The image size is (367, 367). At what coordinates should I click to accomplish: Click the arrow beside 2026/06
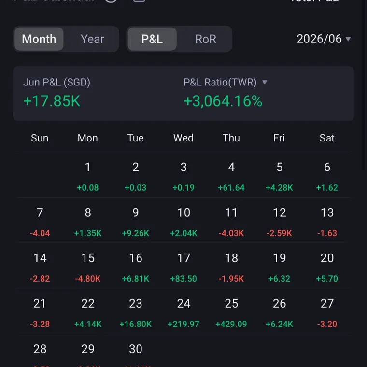(348, 39)
